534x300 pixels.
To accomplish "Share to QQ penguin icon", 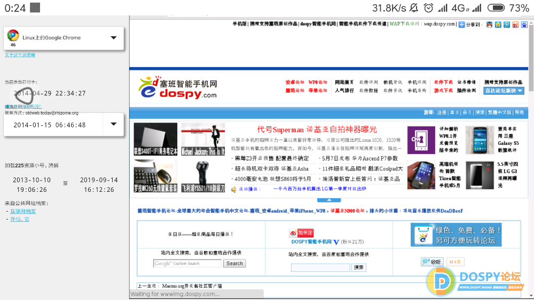I will pyautogui.click(x=489, y=25).
